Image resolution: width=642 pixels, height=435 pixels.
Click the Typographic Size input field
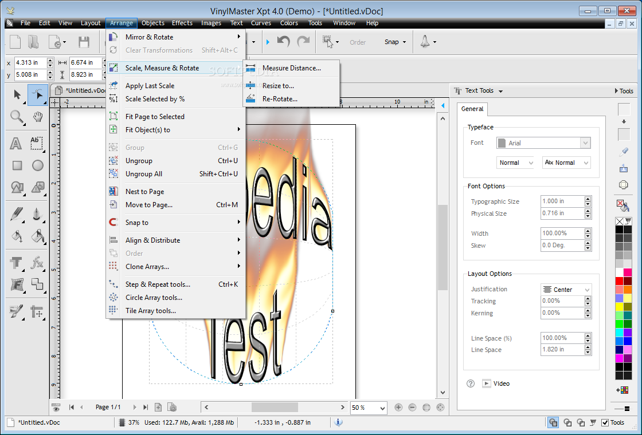tap(562, 201)
